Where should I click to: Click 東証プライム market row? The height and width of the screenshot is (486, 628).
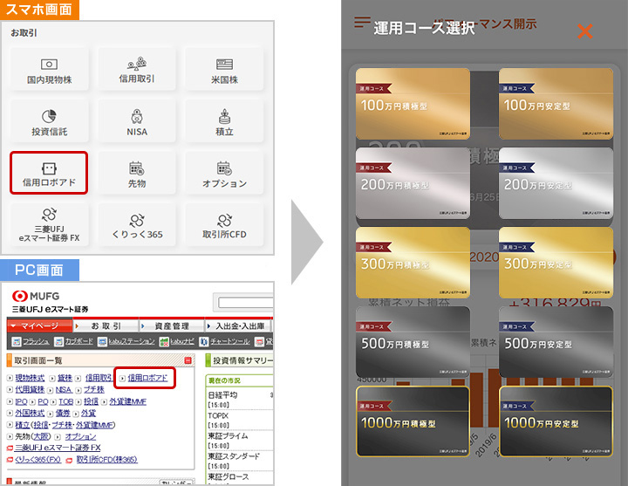[240, 441]
